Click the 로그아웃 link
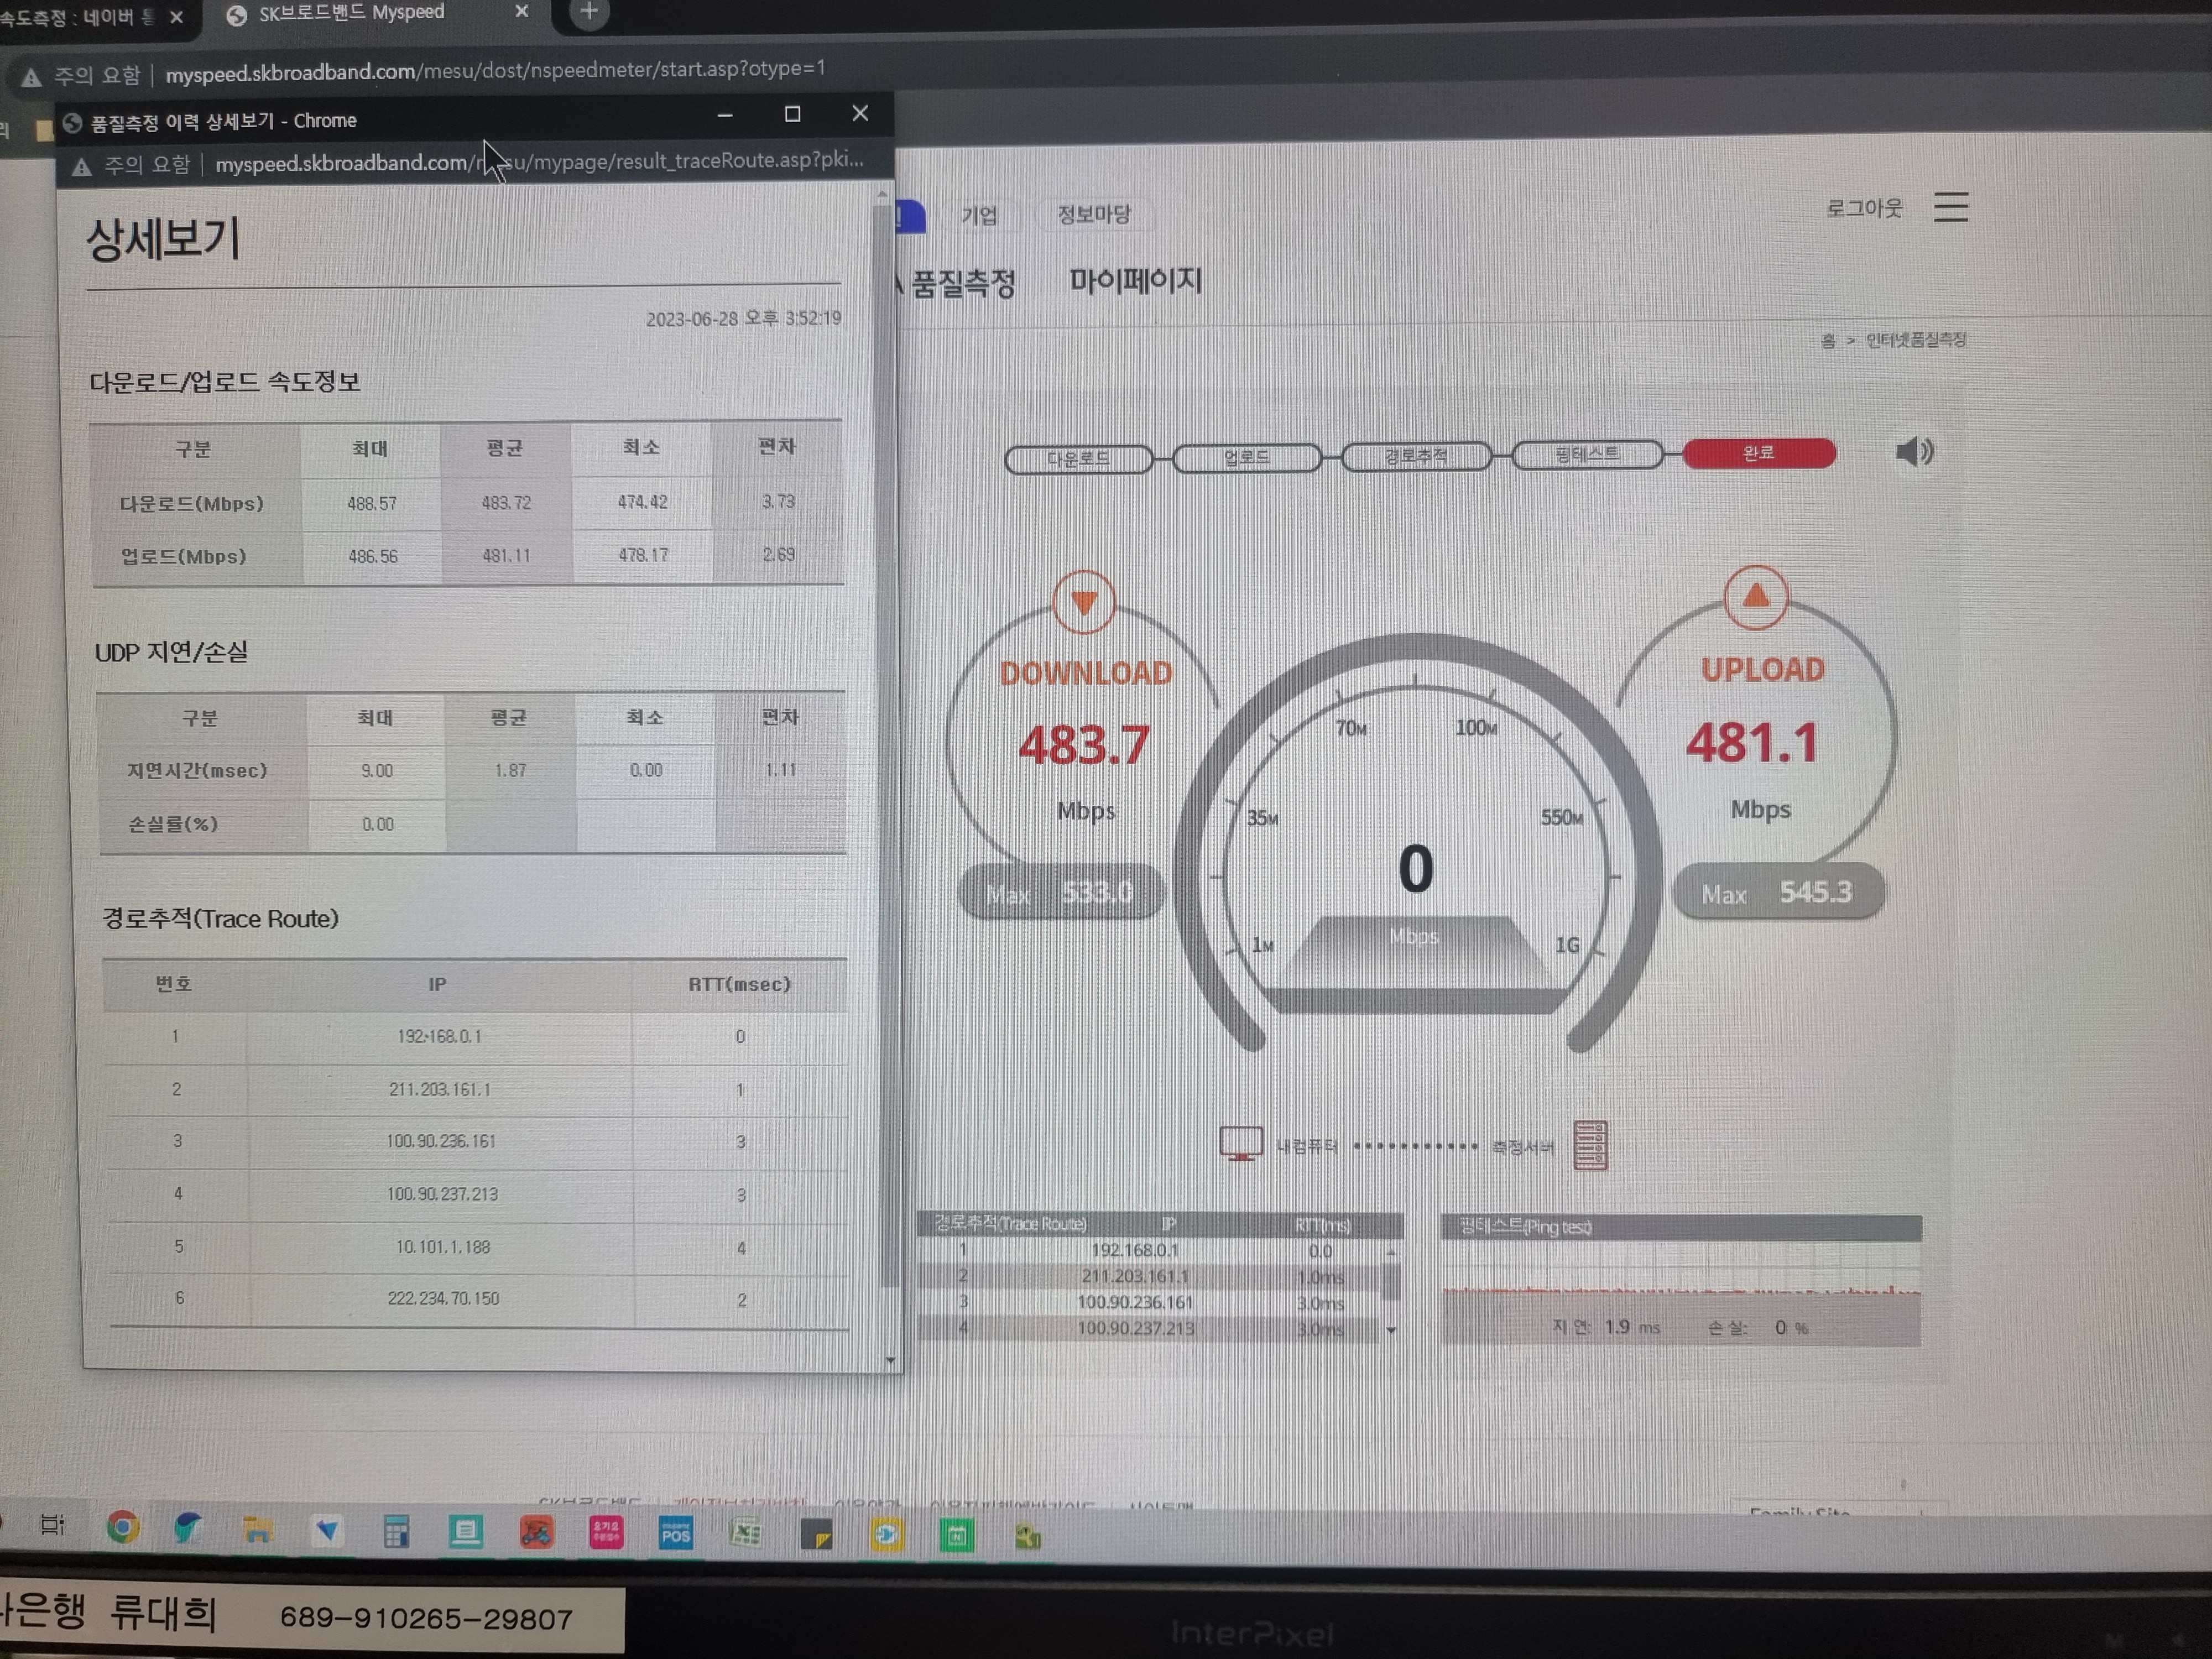The image size is (2212, 1659). [1864, 208]
